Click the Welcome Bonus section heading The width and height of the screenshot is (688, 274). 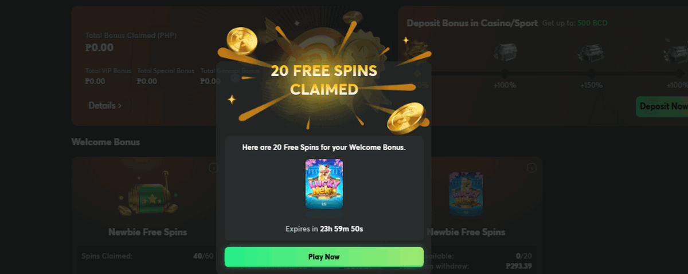click(x=105, y=142)
